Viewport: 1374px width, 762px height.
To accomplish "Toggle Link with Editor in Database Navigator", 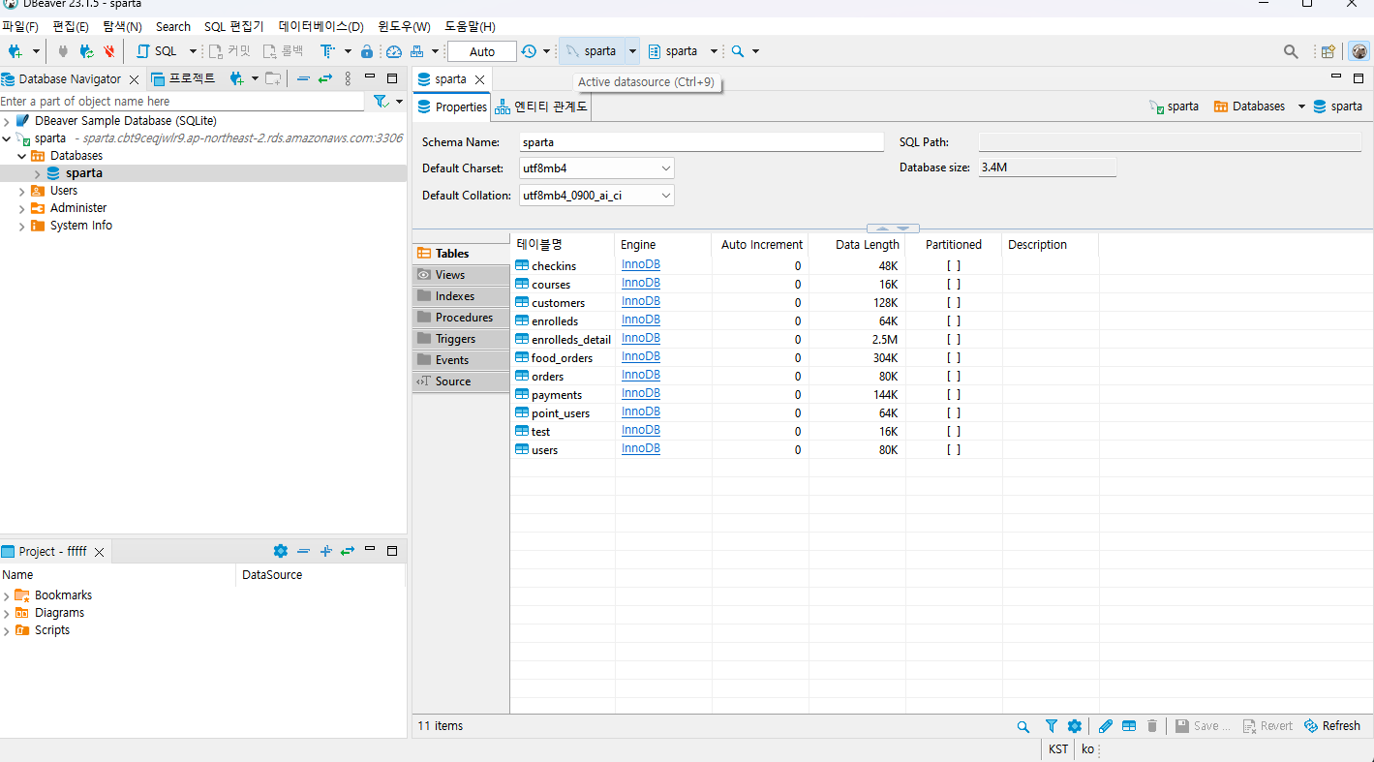I will pos(325,78).
